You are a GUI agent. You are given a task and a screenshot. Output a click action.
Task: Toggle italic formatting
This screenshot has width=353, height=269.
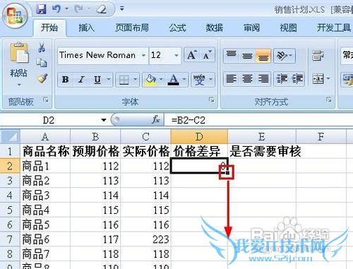[x=81, y=80]
